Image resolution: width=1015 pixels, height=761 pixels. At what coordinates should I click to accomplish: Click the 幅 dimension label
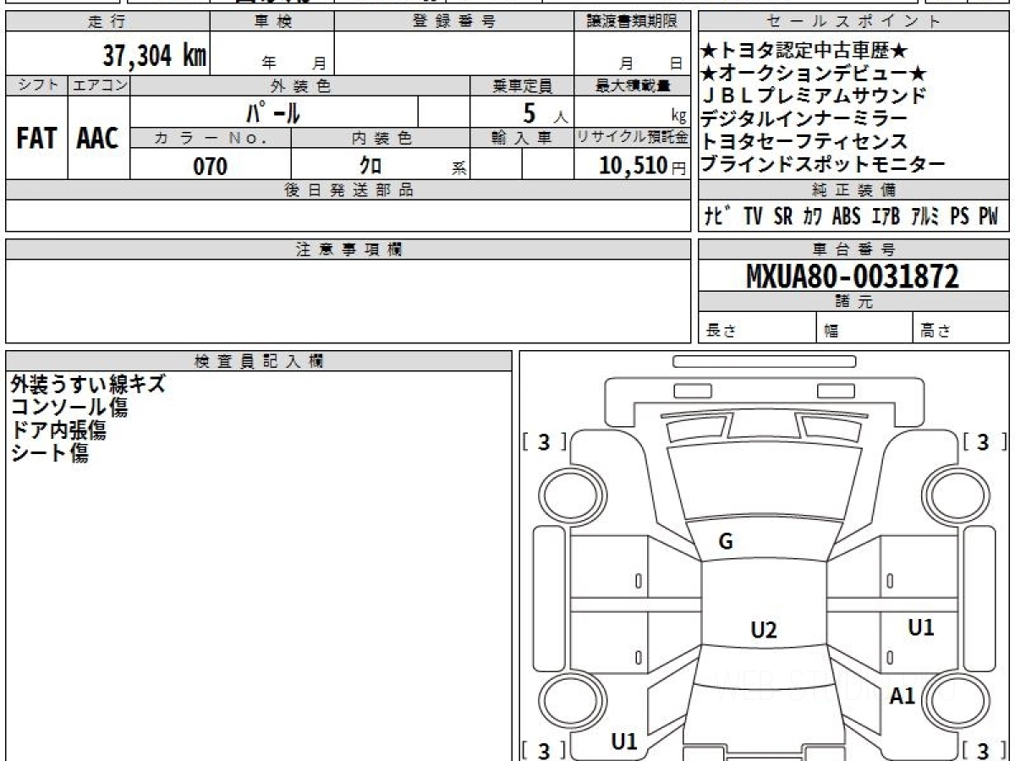pos(831,331)
